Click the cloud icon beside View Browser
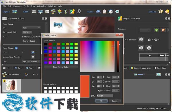Image resolution: width=172 pixels, height=112 pixels. pyautogui.click(x=141, y=40)
